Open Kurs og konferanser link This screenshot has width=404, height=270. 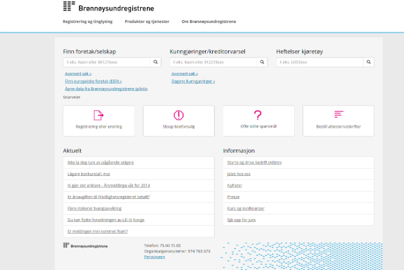246,209
